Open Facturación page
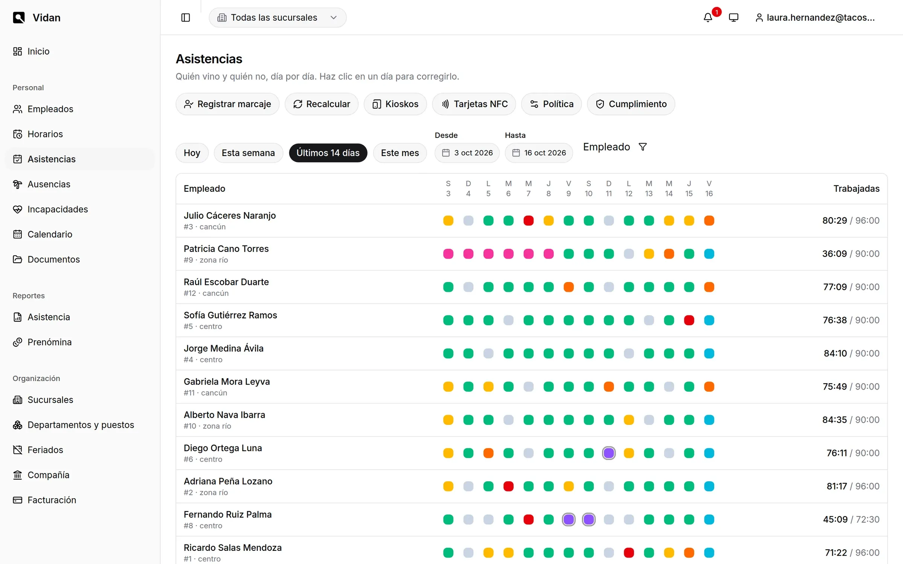The height and width of the screenshot is (564, 903). click(80, 500)
